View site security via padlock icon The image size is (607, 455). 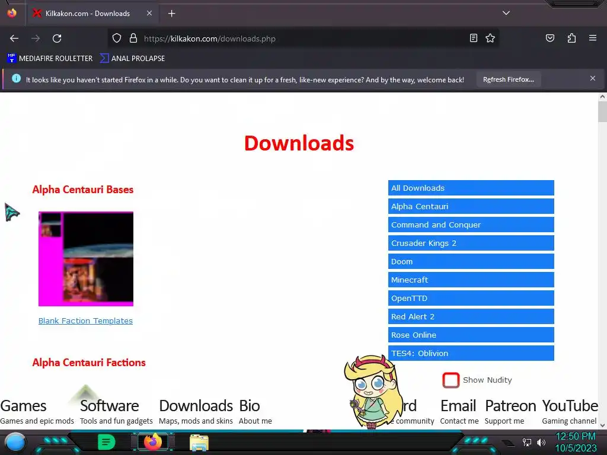click(133, 39)
